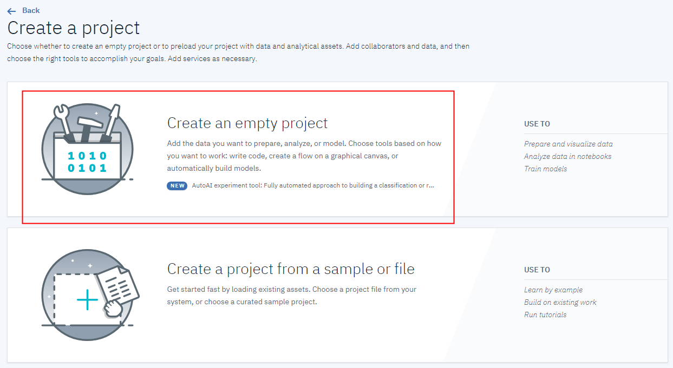Open the Run tutorials link
The width and height of the screenshot is (673, 368).
pyautogui.click(x=545, y=315)
